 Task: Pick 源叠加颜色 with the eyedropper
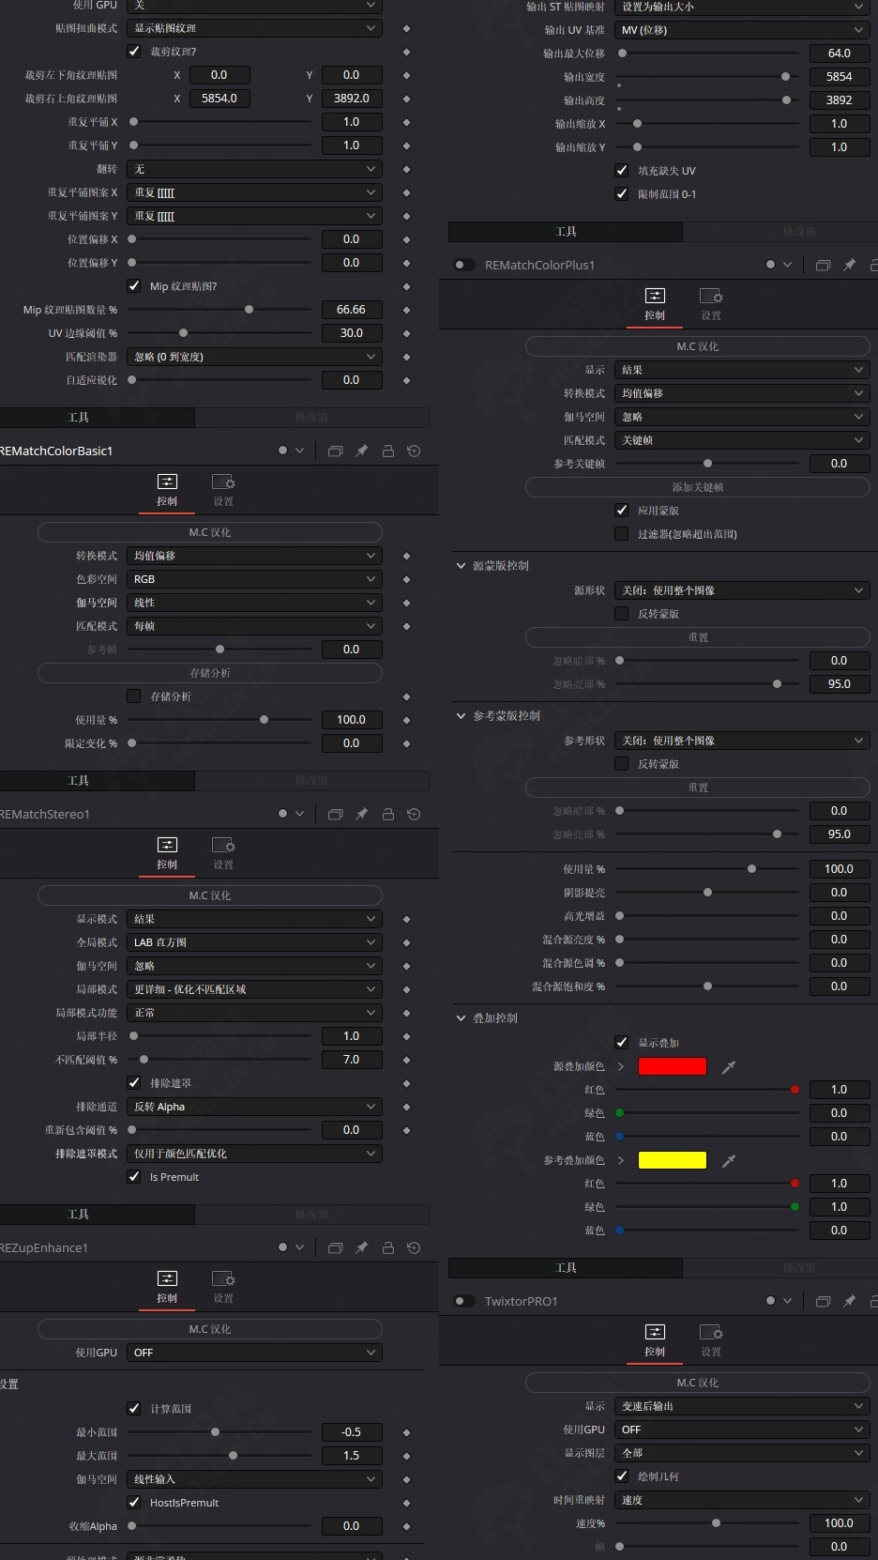pyautogui.click(x=728, y=1066)
